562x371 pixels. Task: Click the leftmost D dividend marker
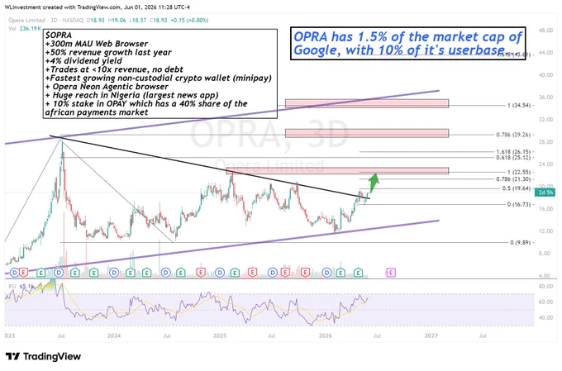pos(14,273)
